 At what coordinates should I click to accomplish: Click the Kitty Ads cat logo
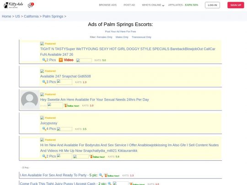(13, 5)
